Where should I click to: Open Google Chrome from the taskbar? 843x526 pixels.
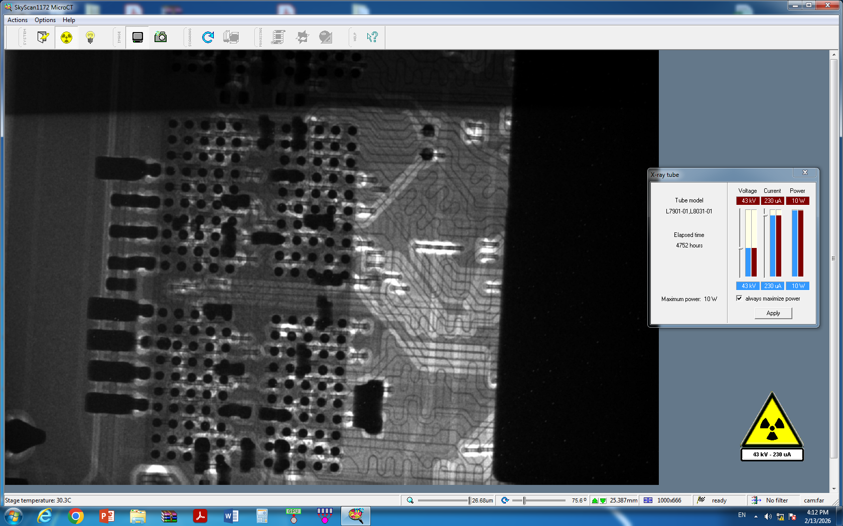coord(76,516)
